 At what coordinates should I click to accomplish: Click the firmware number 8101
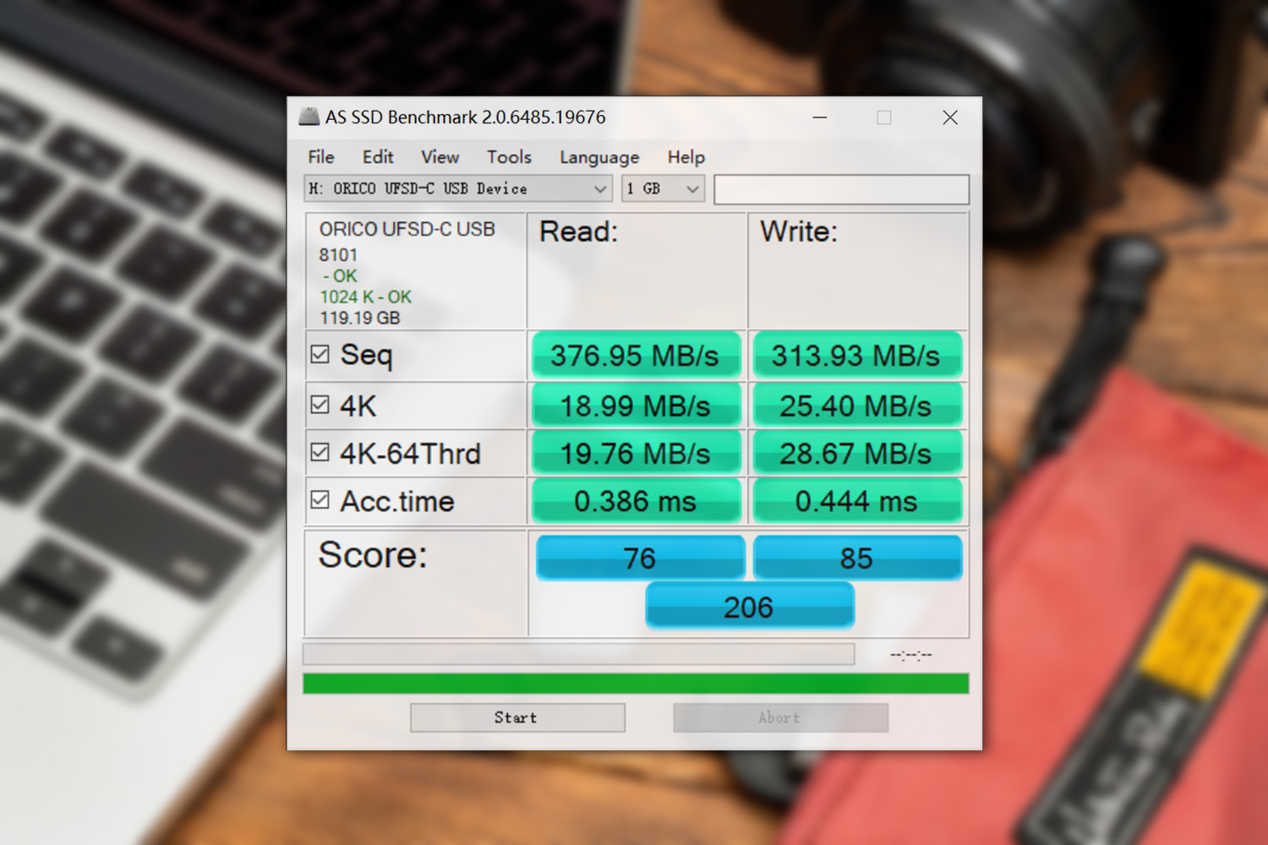338,254
